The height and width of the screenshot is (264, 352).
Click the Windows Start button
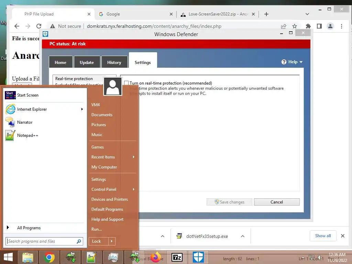pos(8,257)
